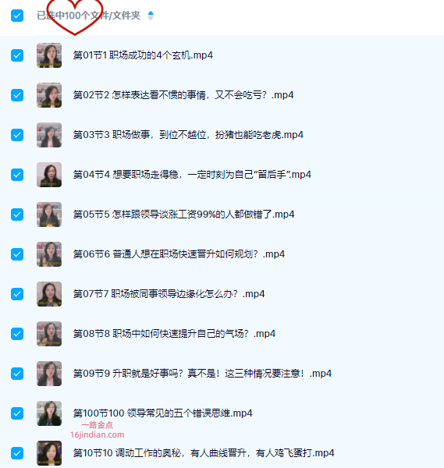
Task: Deselect the 第05节5 file checkbox
Action: tap(17, 214)
